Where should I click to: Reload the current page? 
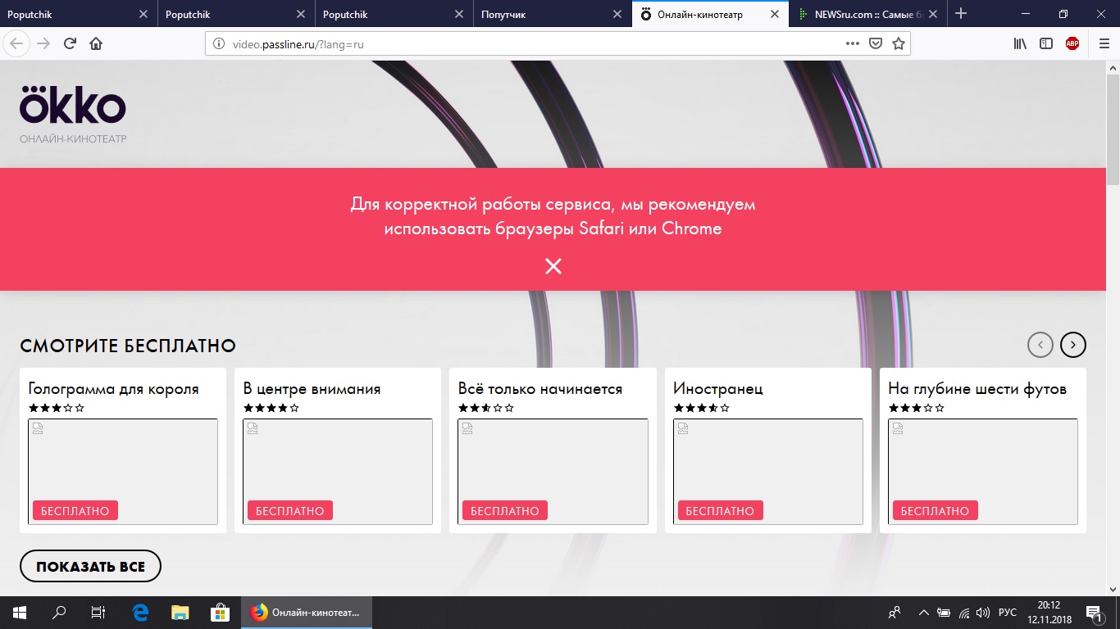[x=70, y=44]
